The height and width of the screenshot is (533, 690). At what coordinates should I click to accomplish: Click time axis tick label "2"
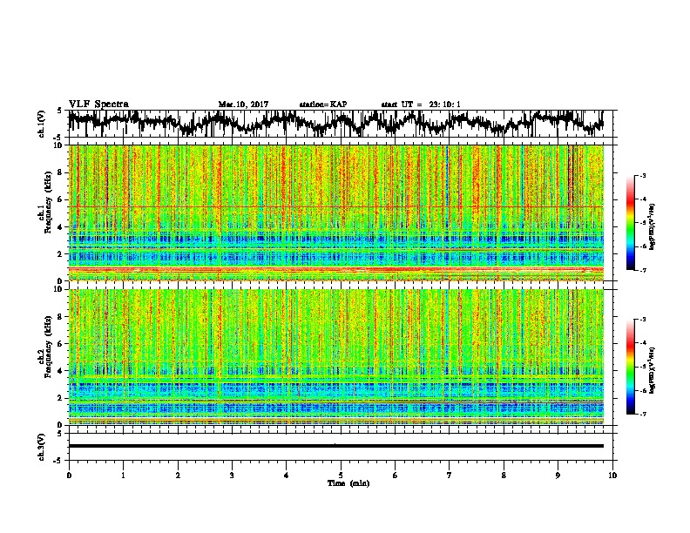[x=178, y=476]
